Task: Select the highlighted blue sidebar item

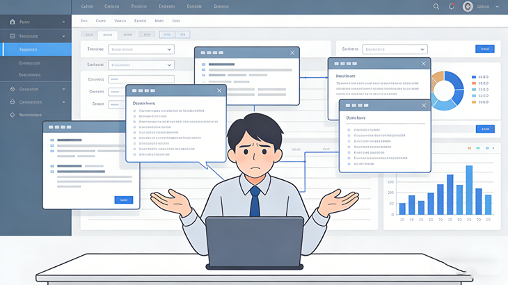Action: pyautogui.click(x=36, y=49)
